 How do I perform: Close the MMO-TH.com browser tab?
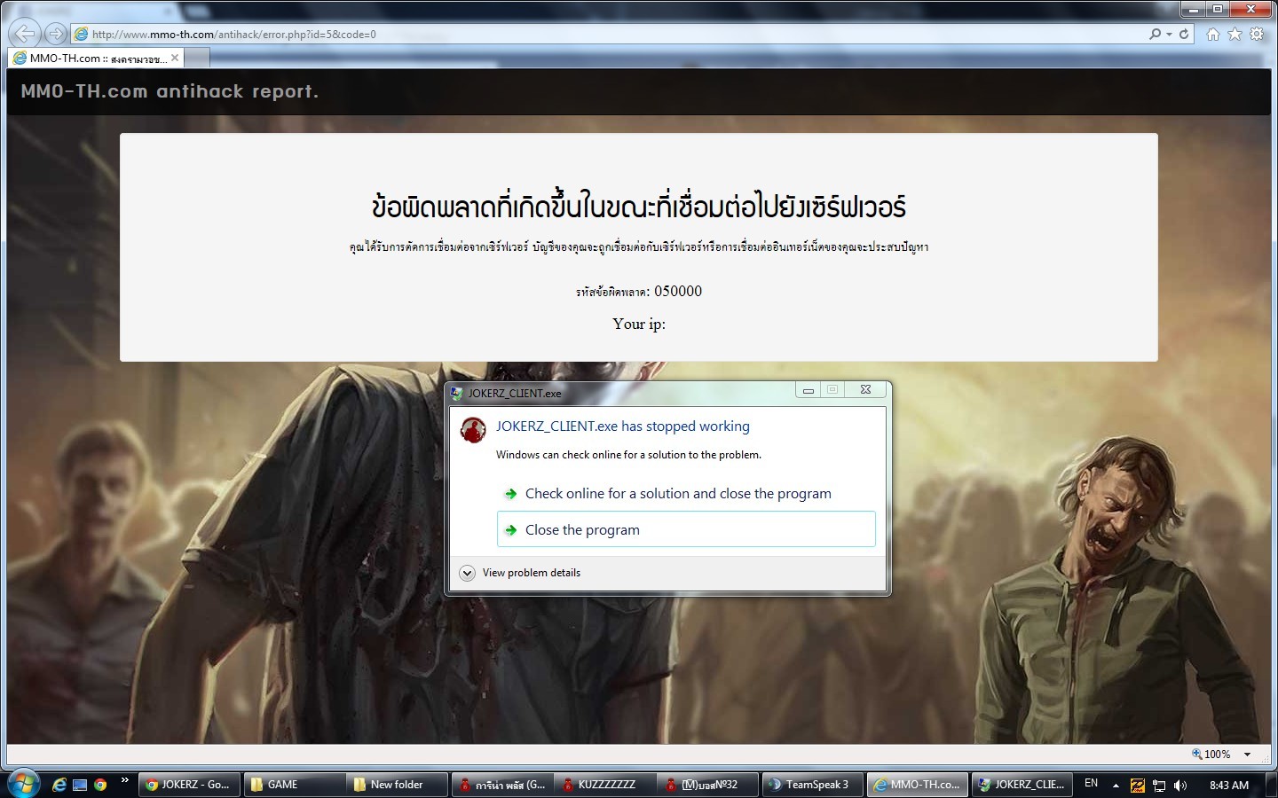(x=175, y=58)
